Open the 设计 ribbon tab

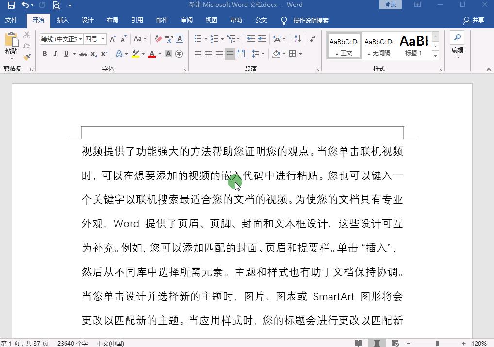click(x=87, y=20)
